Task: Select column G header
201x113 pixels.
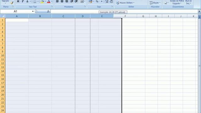Action: click(x=143, y=16)
